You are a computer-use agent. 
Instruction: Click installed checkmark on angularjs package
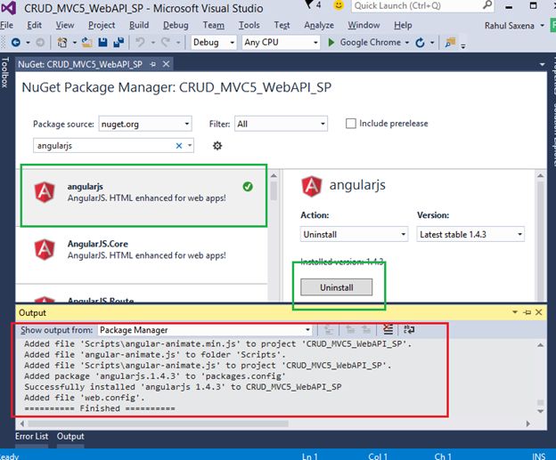click(248, 187)
